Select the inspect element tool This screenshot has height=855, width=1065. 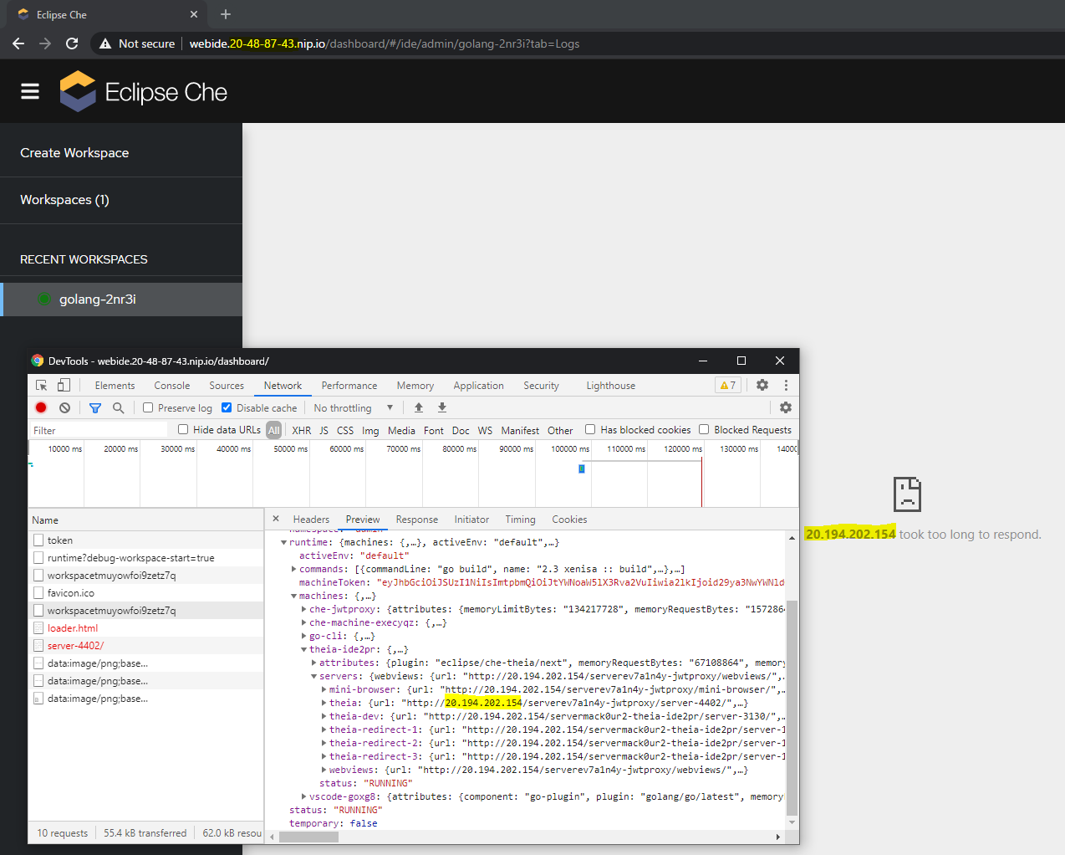(x=40, y=385)
